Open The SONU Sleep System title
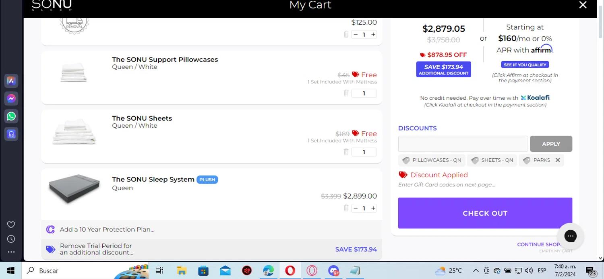 coord(153,179)
